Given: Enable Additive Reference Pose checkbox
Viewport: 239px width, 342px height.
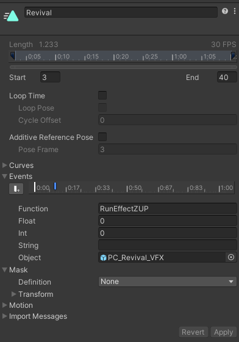Looking at the screenshot, I should (x=102, y=137).
